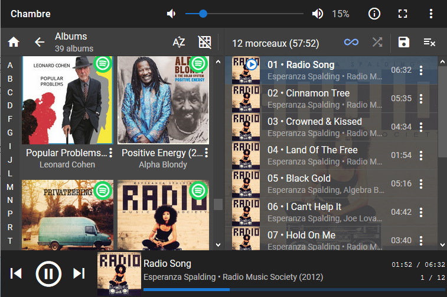
Task: Open Popular Problems album menu
Action: tap(110, 153)
